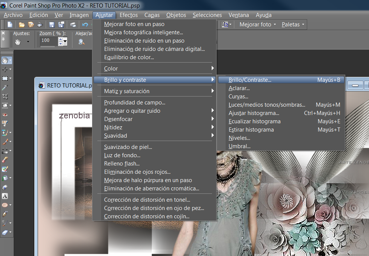Choose Niveles... from the submenu
This screenshot has height=256, width=369.
[281, 138]
